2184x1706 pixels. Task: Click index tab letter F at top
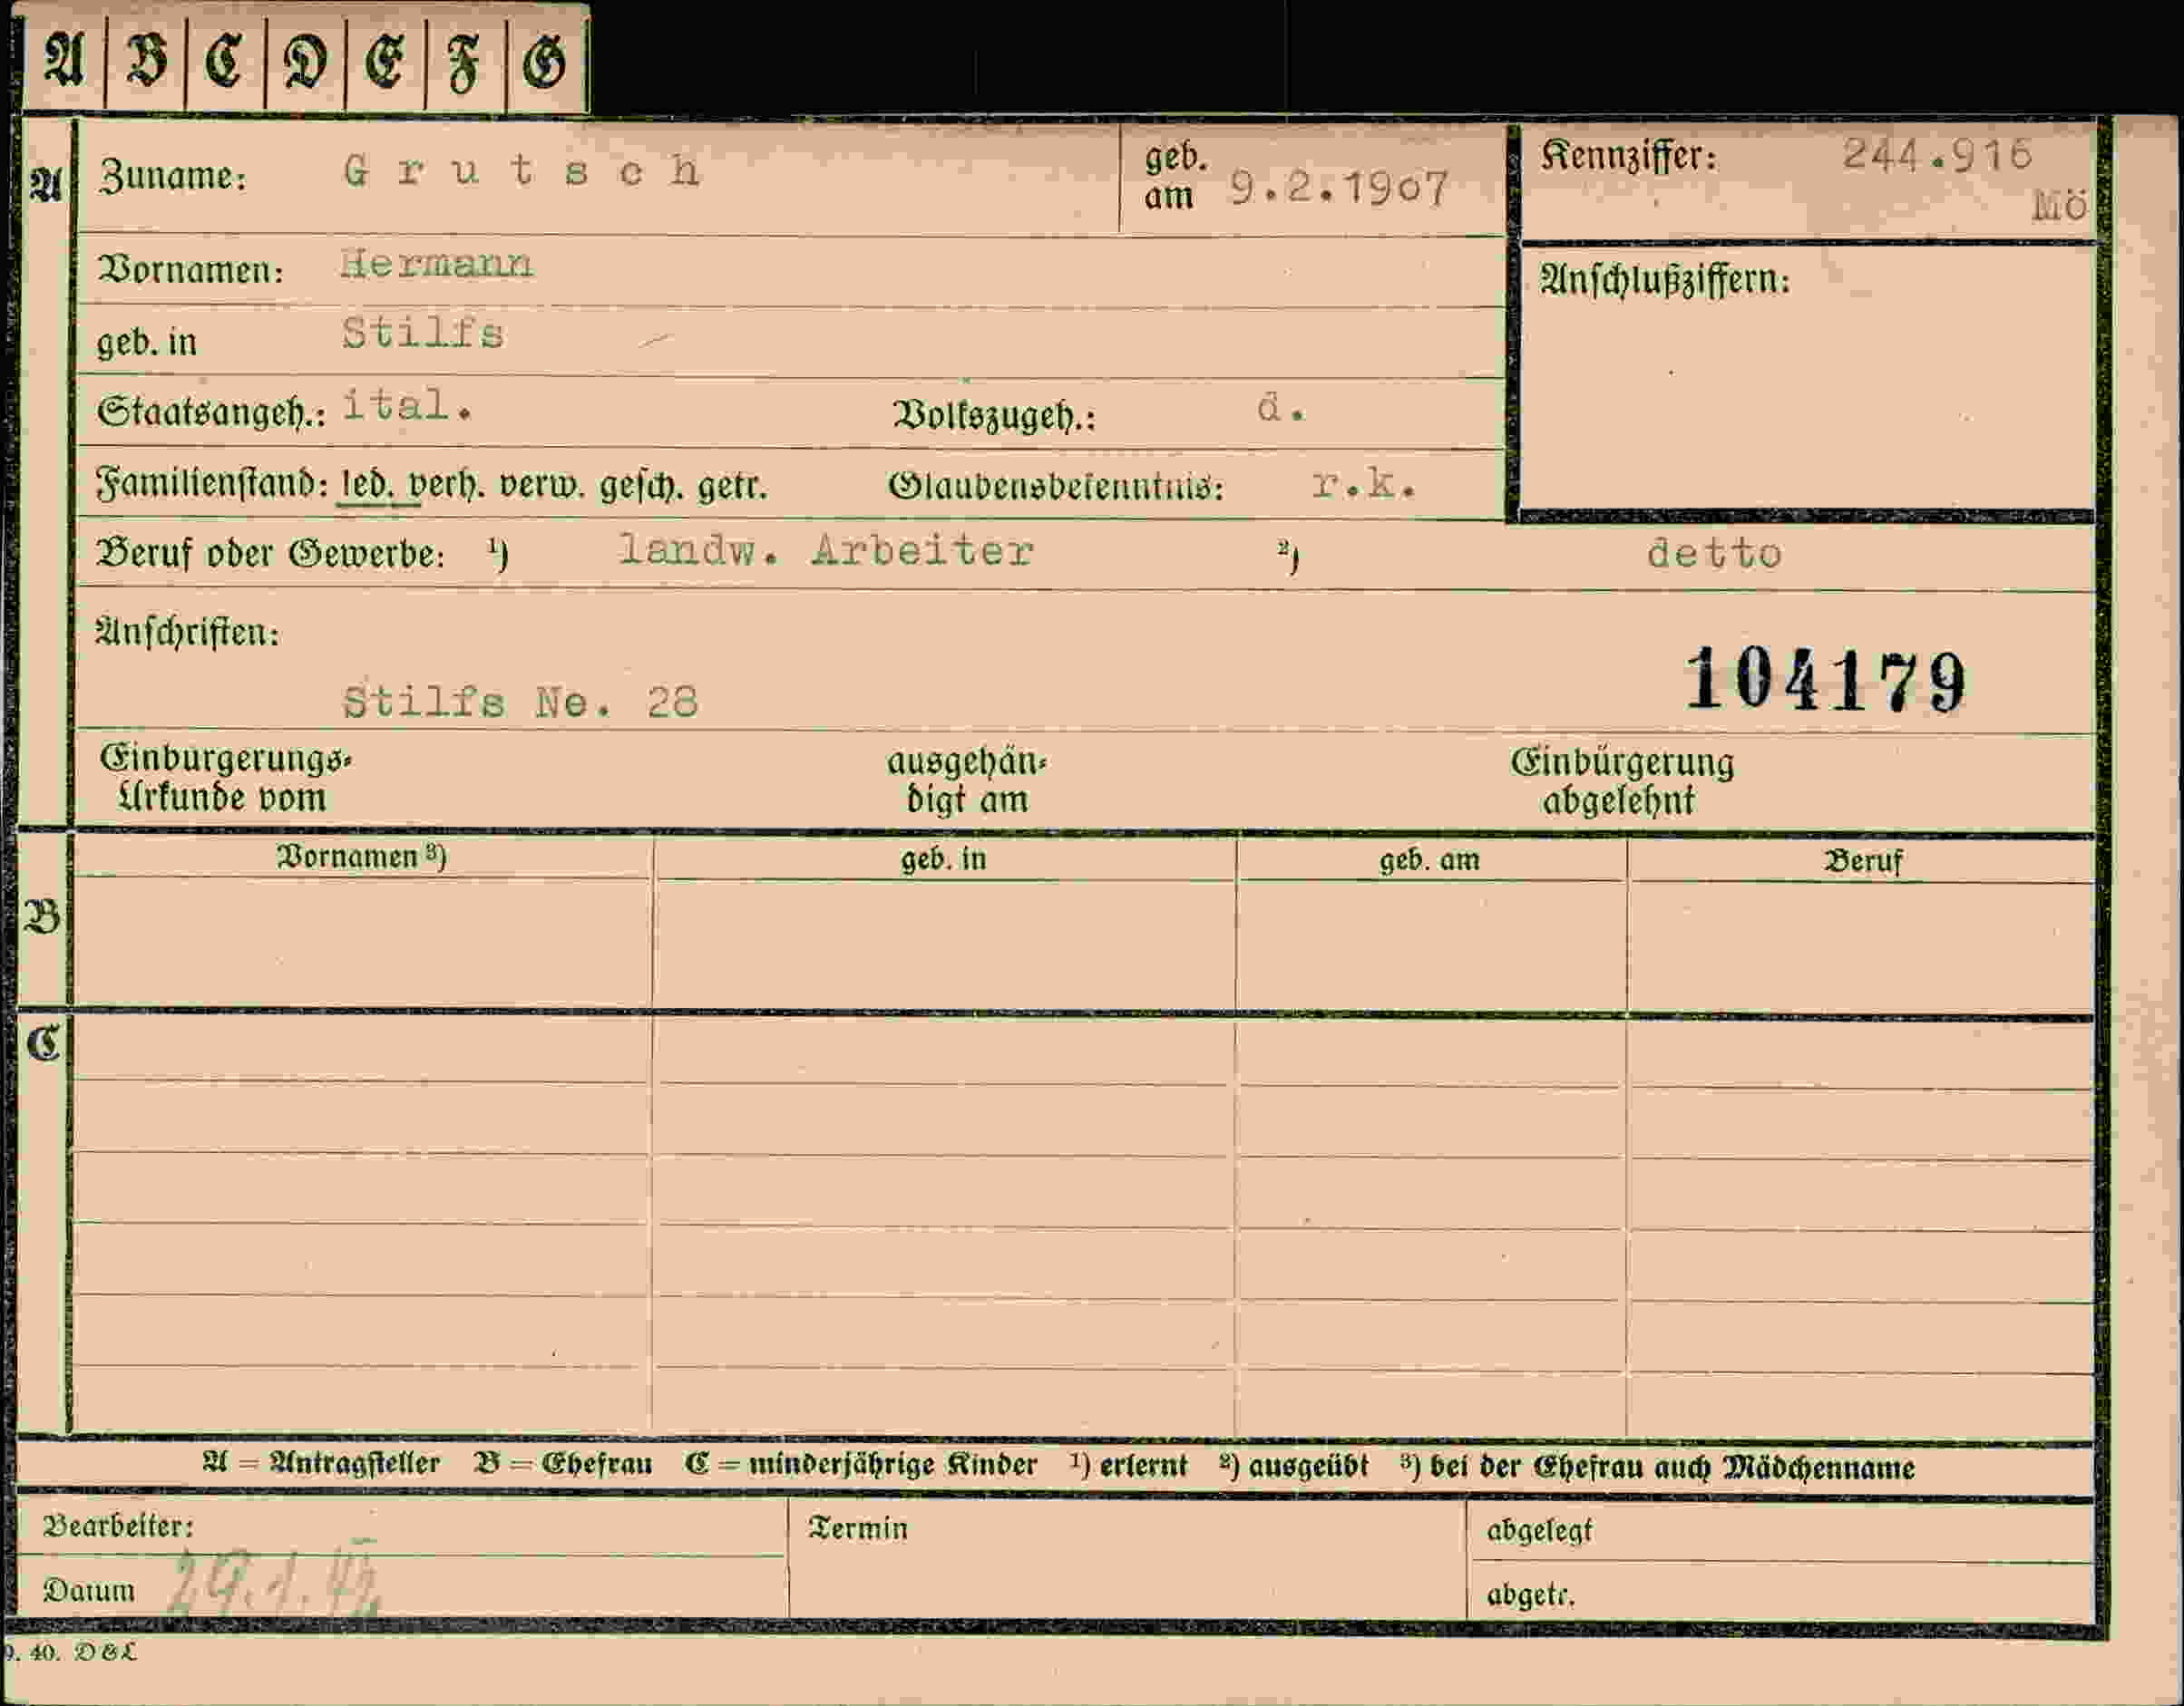pyautogui.click(x=464, y=62)
